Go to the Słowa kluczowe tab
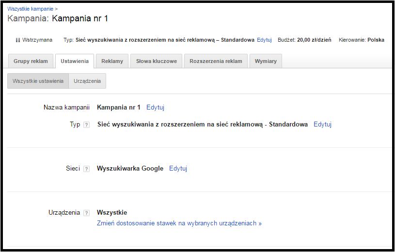This screenshot has width=395, height=252. (x=157, y=61)
